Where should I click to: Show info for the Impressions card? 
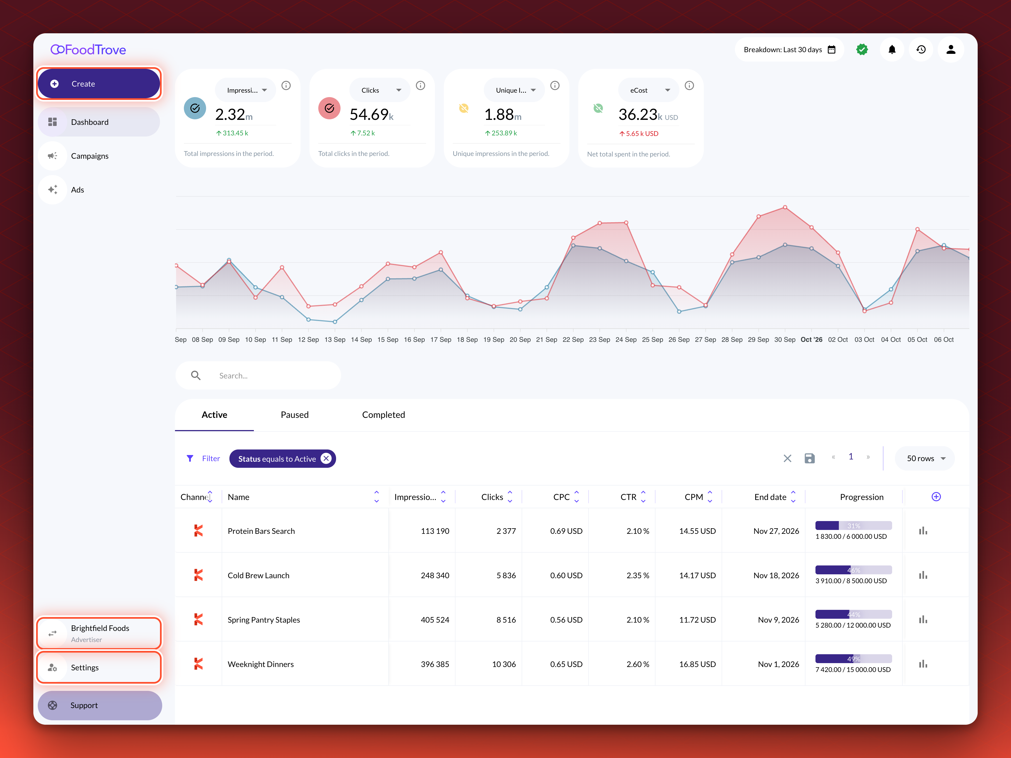pyautogui.click(x=286, y=85)
